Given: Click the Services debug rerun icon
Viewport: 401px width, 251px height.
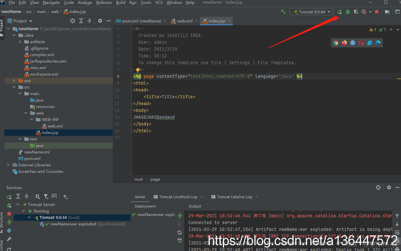Looking at the screenshot, I should (9, 205).
